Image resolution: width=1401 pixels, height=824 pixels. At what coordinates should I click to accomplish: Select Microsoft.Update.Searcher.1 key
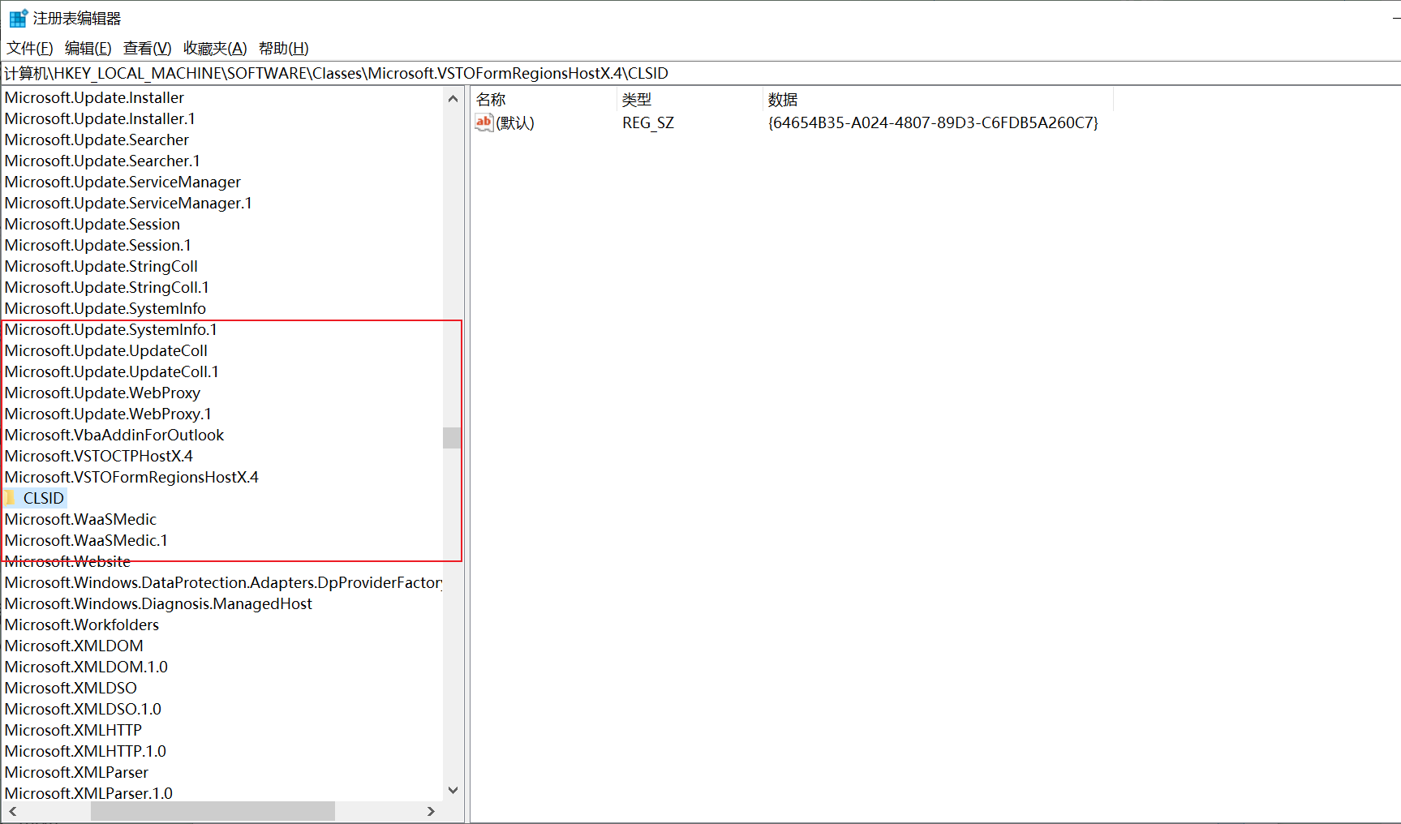point(102,161)
